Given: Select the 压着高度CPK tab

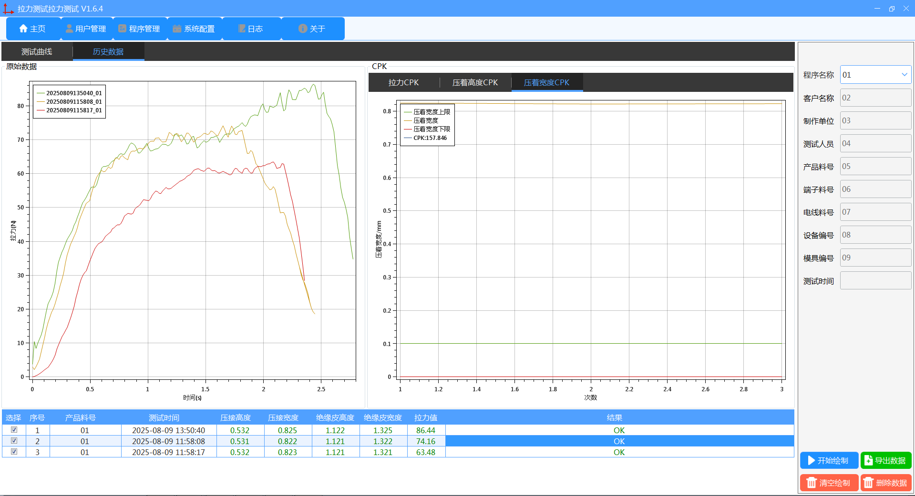Looking at the screenshot, I should pos(475,82).
